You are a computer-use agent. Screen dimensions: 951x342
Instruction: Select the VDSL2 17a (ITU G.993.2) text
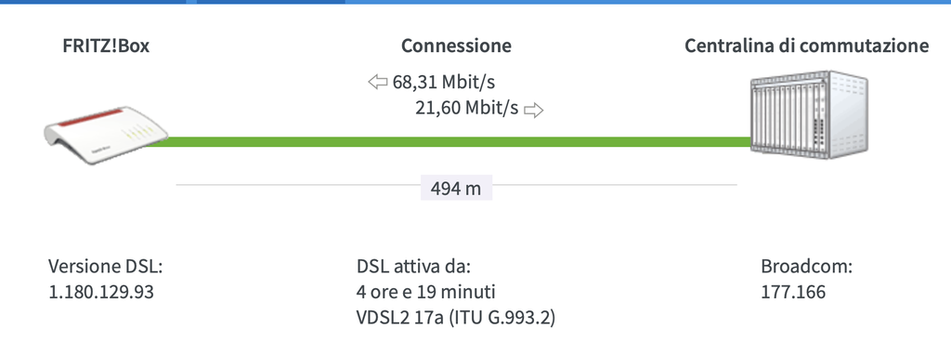pos(455,318)
